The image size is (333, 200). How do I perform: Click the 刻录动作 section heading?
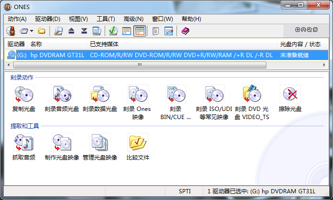[22, 78]
